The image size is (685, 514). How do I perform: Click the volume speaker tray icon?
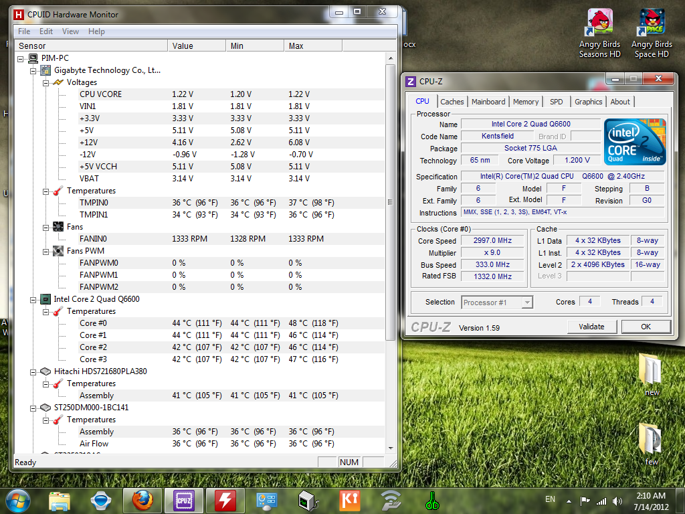[x=617, y=501]
